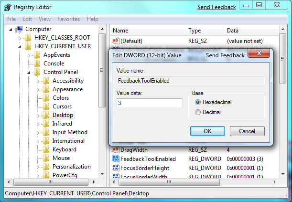The image size is (292, 202).
Task: Click the Input Method folder icon
Action: click(x=46, y=132)
